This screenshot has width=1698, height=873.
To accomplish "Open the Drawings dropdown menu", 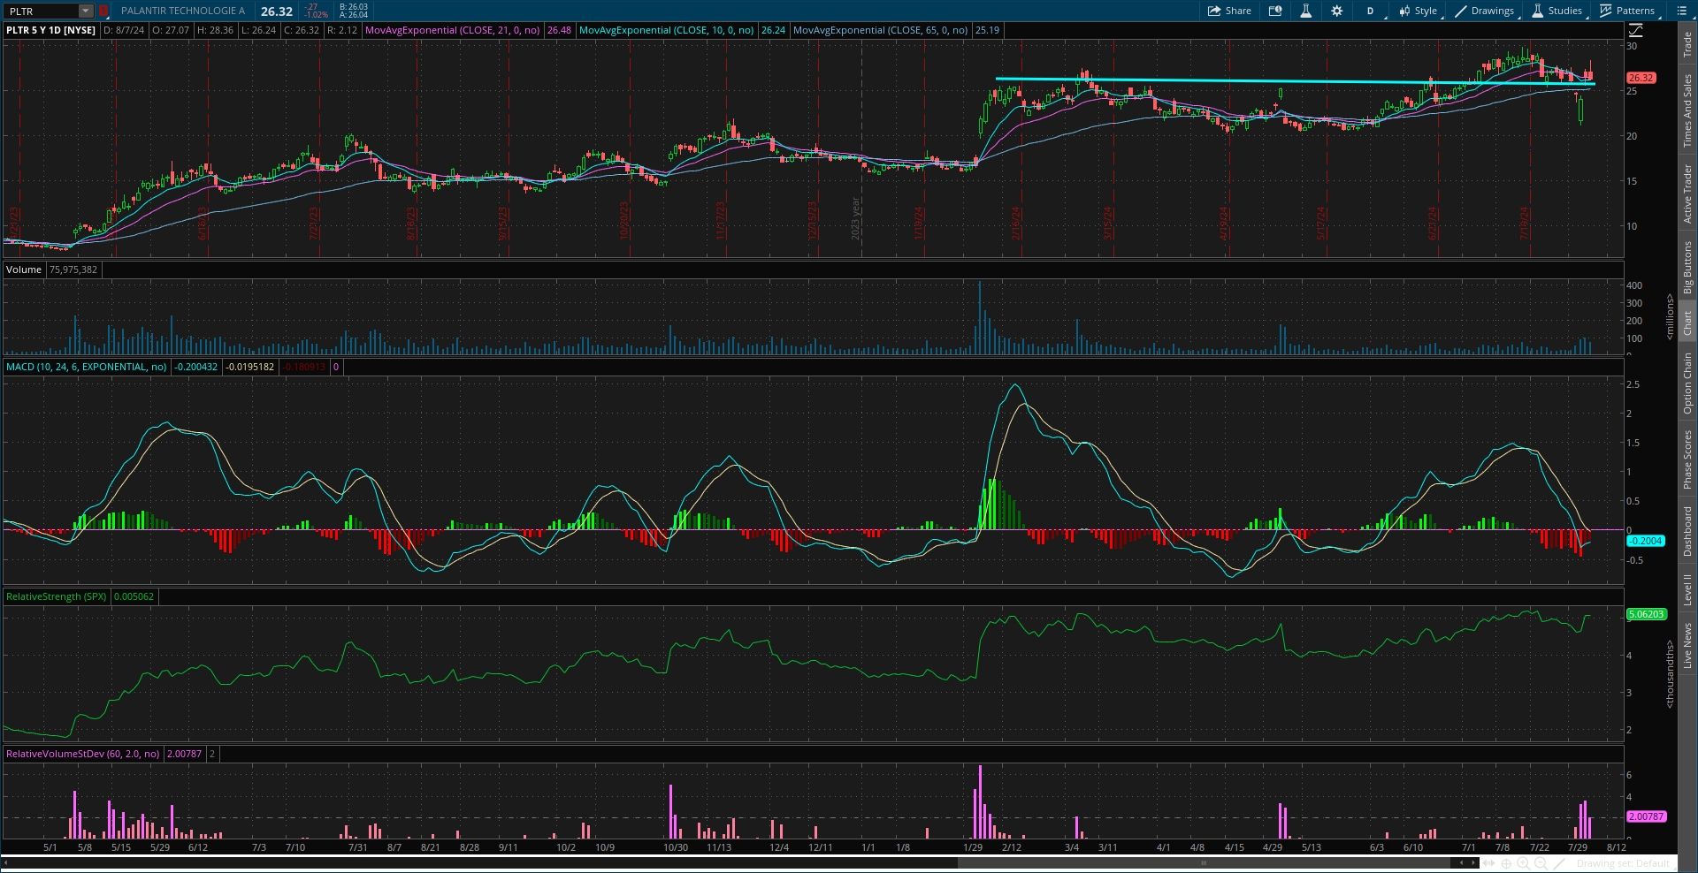I will 1485,11.
